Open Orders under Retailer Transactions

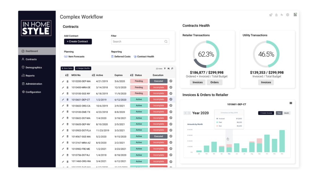pos(215,82)
